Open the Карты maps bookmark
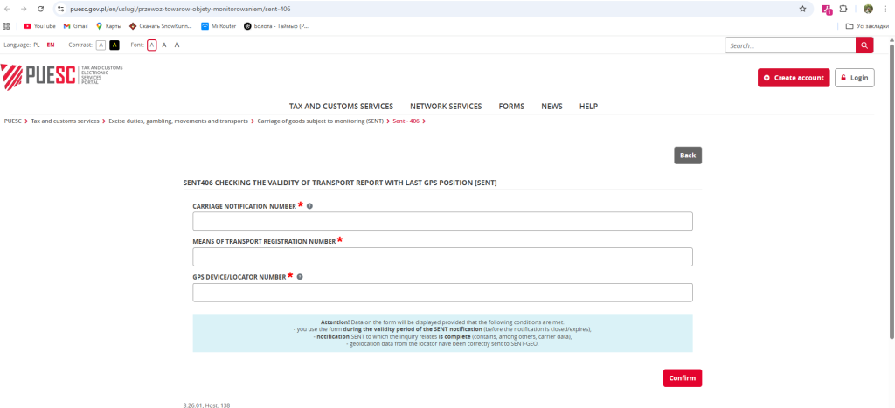Screen dimensions: 895x408 [108, 25]
